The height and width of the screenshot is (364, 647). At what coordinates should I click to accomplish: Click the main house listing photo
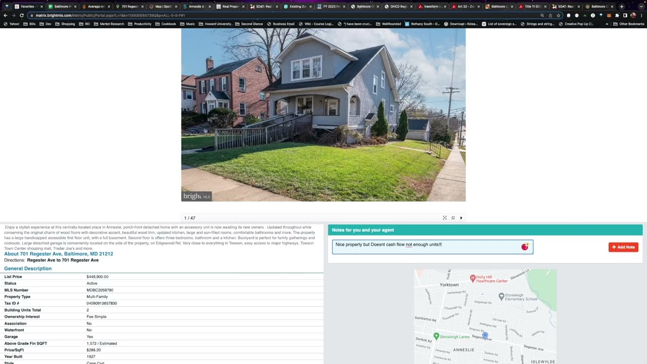(323, 115)
